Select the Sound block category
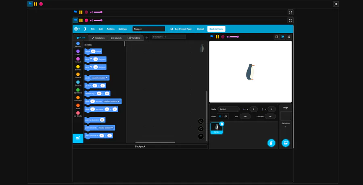Viewport: 363px width, 185px height. pyautogui.click(x=78, y=60)
